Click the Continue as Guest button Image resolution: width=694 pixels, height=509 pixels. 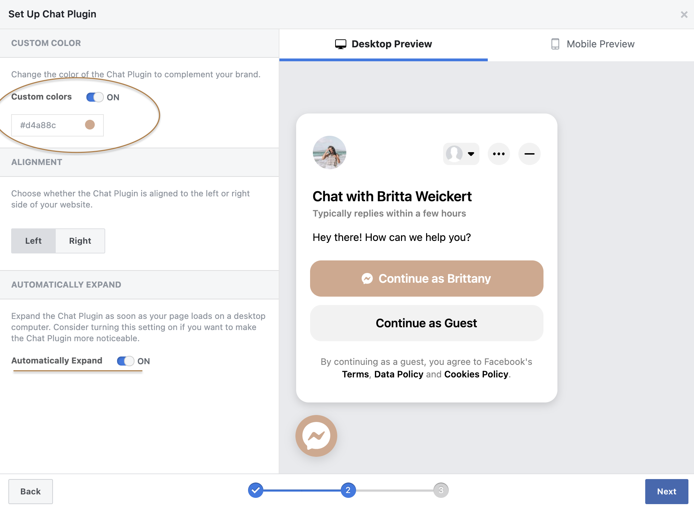coord(426,323)
